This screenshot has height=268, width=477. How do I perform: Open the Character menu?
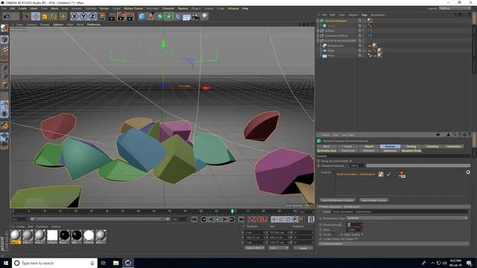pos(168,8)
